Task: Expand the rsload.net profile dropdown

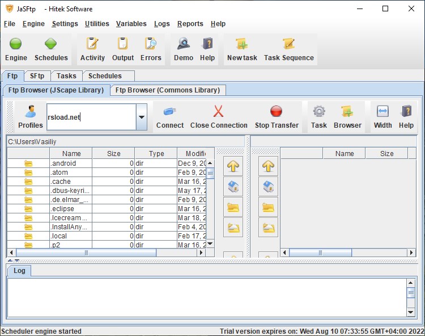Action: pos(142,117)
